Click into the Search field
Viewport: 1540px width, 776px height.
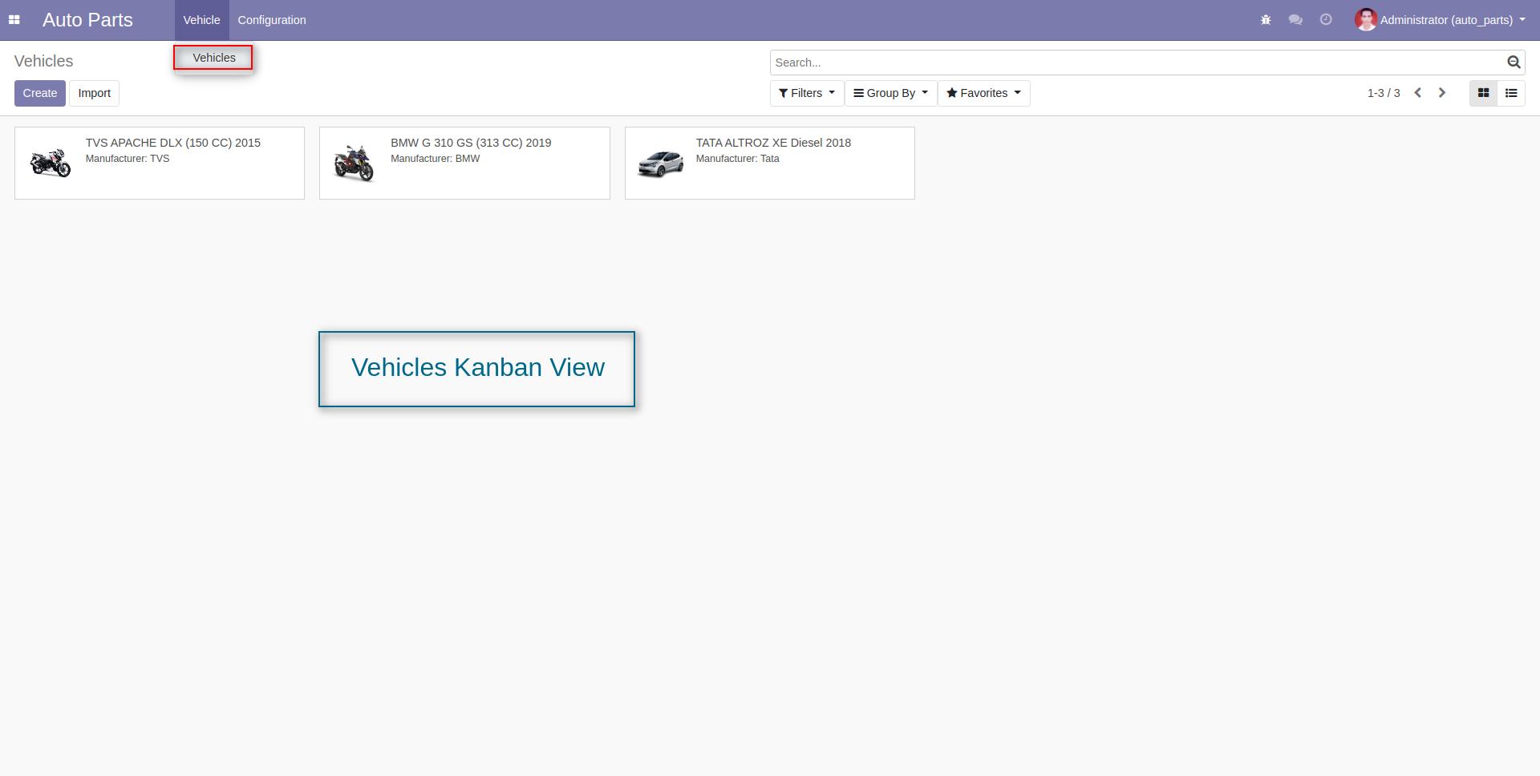pyautogui.click(x=1137, y=63)
